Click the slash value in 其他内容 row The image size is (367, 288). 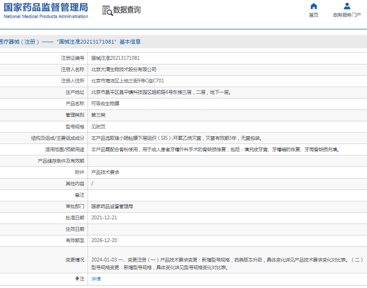(x=92, y=183)
